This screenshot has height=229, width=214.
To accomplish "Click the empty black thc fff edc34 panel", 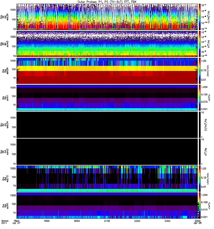I will (x=107, y=125).
